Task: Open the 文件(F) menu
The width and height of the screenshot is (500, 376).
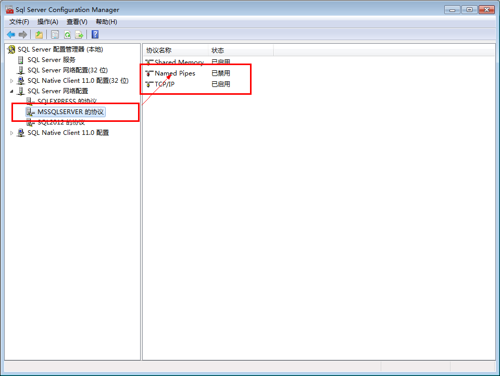Action: (19, 22)
